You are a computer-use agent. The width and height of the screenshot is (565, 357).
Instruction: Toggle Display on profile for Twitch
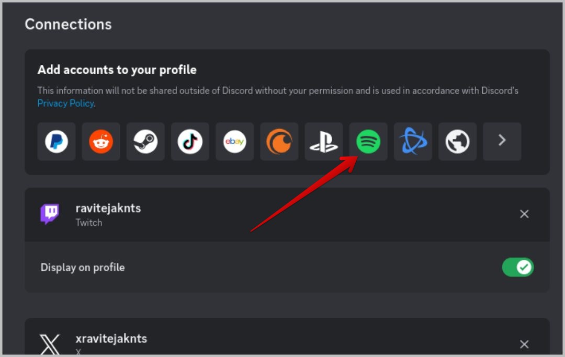coord(518,268)
